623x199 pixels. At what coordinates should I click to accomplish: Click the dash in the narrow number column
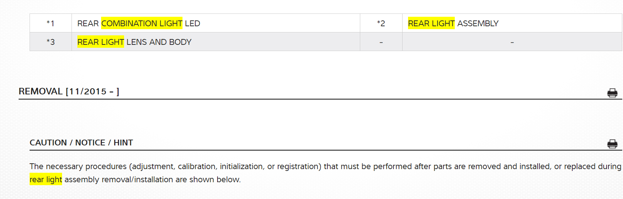click(x=381, y=42)
